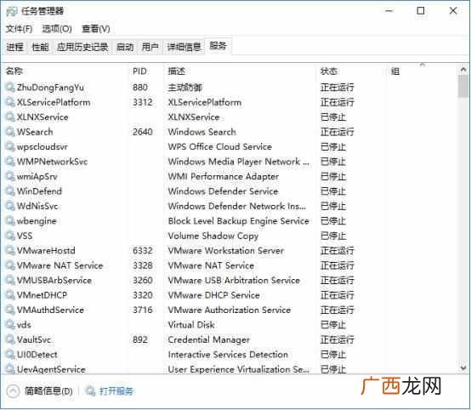The width and height of the screenshot is (471, 410).
Task: Open the 查看(V) menu
Action: pos(96,29)
